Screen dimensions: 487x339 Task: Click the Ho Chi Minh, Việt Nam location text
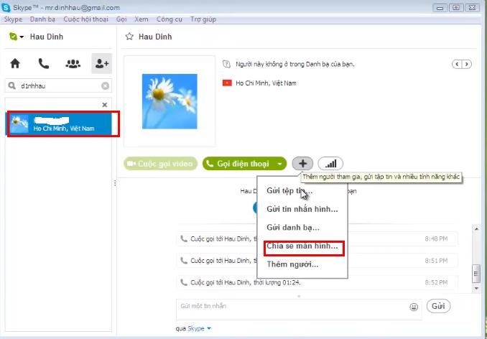[x=266, y=83]
